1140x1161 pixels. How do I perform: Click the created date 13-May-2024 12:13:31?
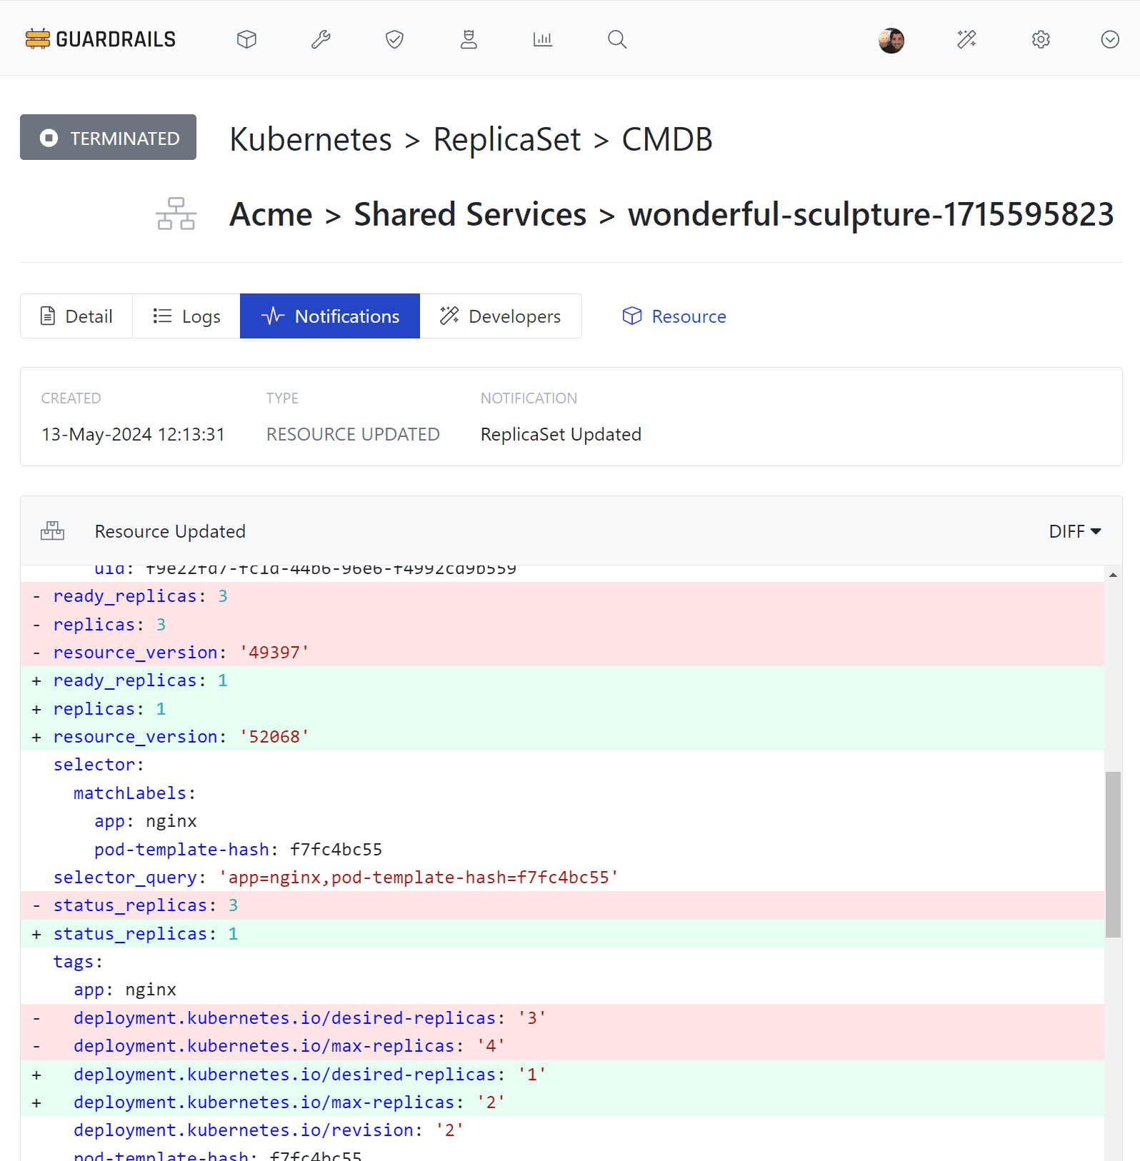click(133, 434)
